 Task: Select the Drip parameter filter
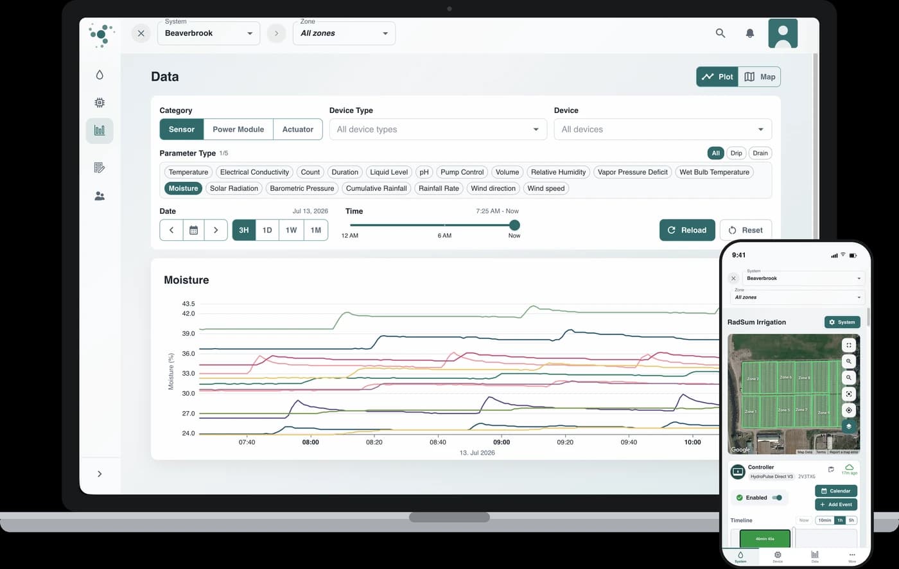(x=736, y=153)
